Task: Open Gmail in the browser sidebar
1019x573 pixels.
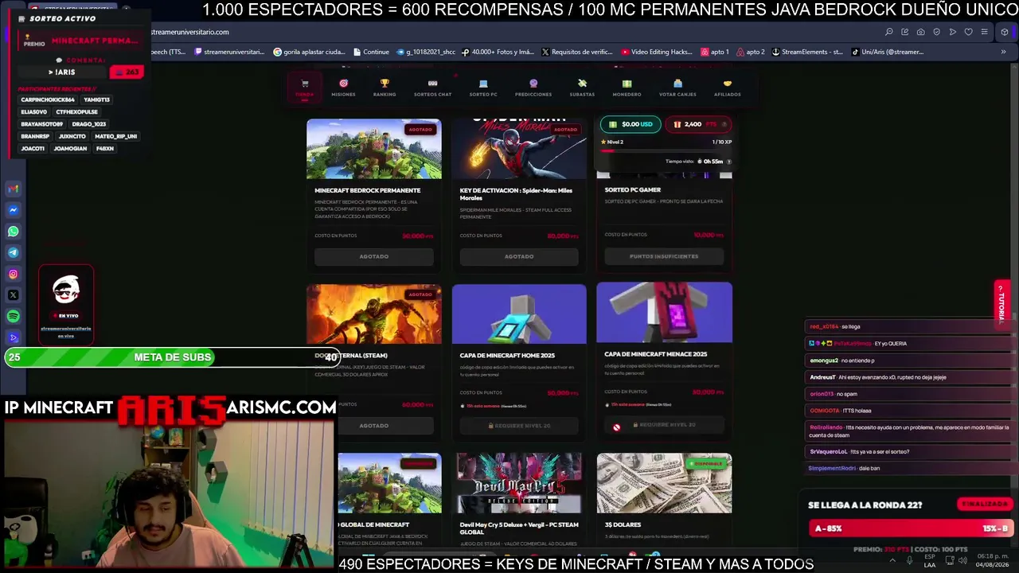Action: (x=14, y=189)
